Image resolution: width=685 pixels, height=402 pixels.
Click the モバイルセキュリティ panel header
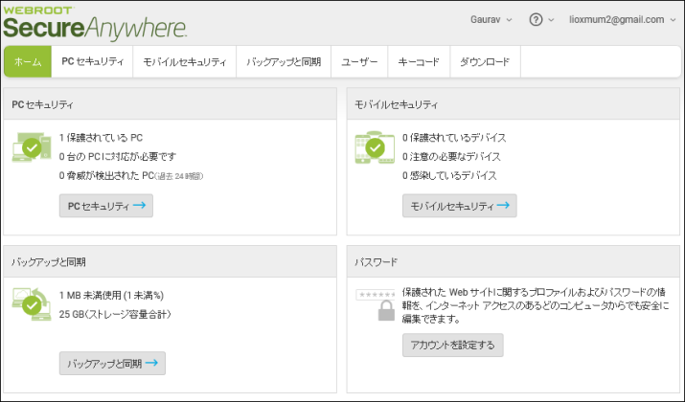point(514,104)
